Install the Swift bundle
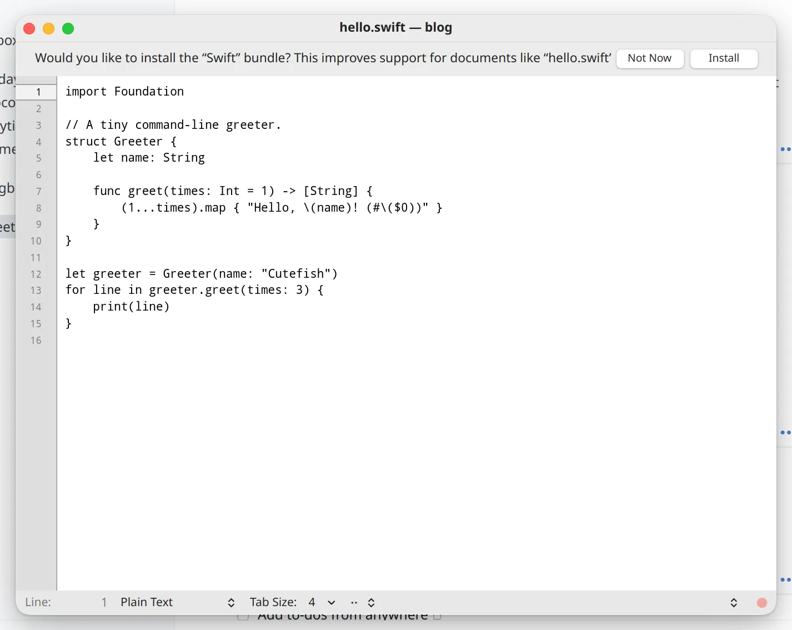Image resolution: width=792 pixels, height=630 pixels. 724,58
